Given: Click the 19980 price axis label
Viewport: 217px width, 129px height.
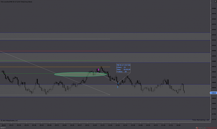Looking at the screenshot, I should click(x=214, y=8).
